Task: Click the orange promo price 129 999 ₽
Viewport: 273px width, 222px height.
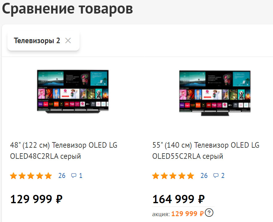Action: [187, 214]
